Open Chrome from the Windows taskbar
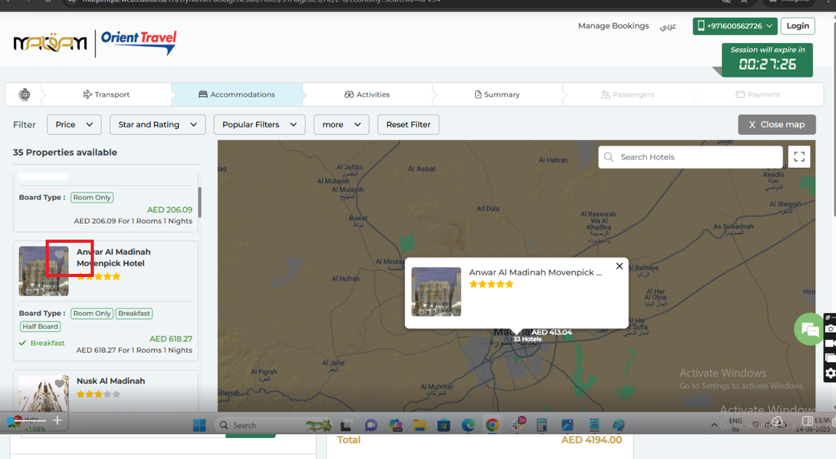The width and height of the screenshot is (836, 459). (493, 425)
